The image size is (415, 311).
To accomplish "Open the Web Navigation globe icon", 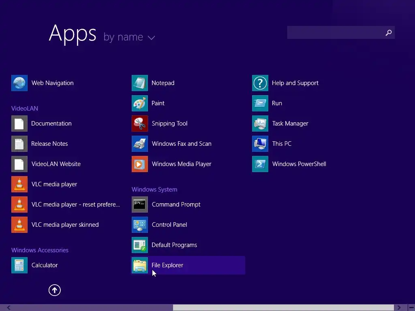I will pos(19,83).
